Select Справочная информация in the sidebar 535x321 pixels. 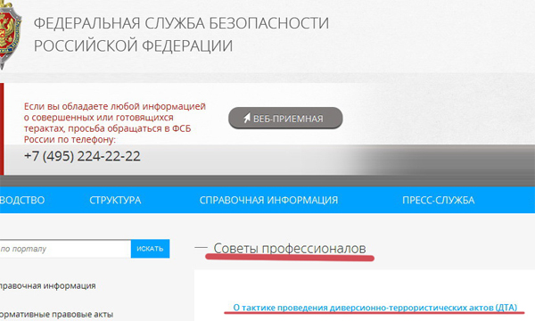pos(48,286)
